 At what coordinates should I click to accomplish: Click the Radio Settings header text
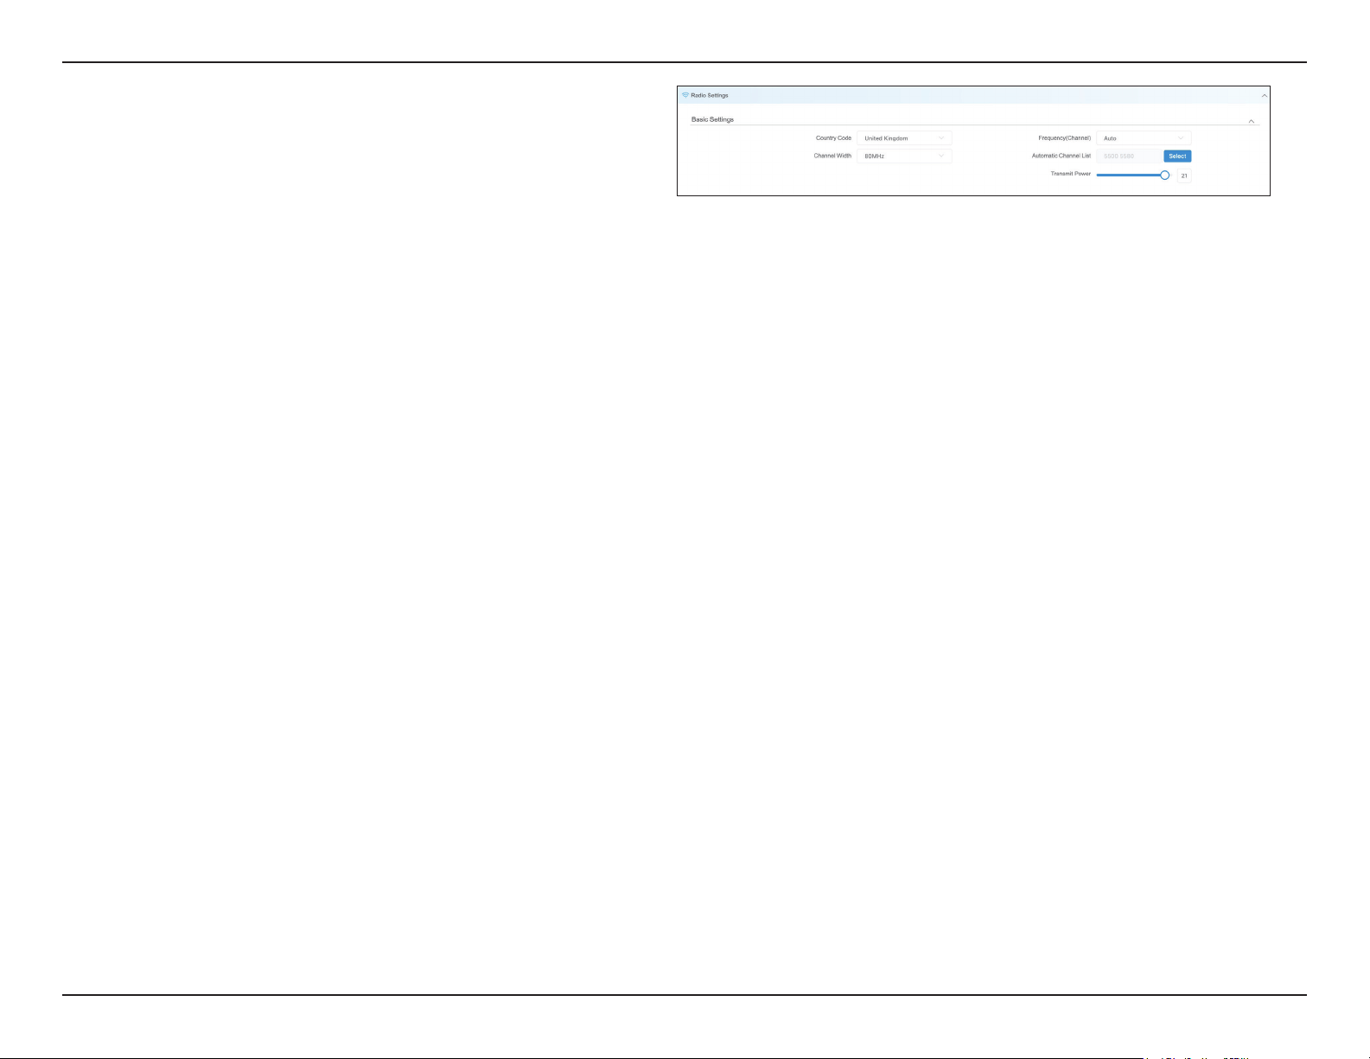click(710, 95)
